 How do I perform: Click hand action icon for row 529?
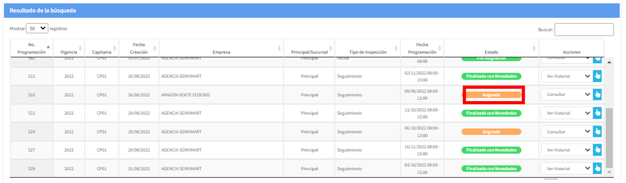[597, 168]
